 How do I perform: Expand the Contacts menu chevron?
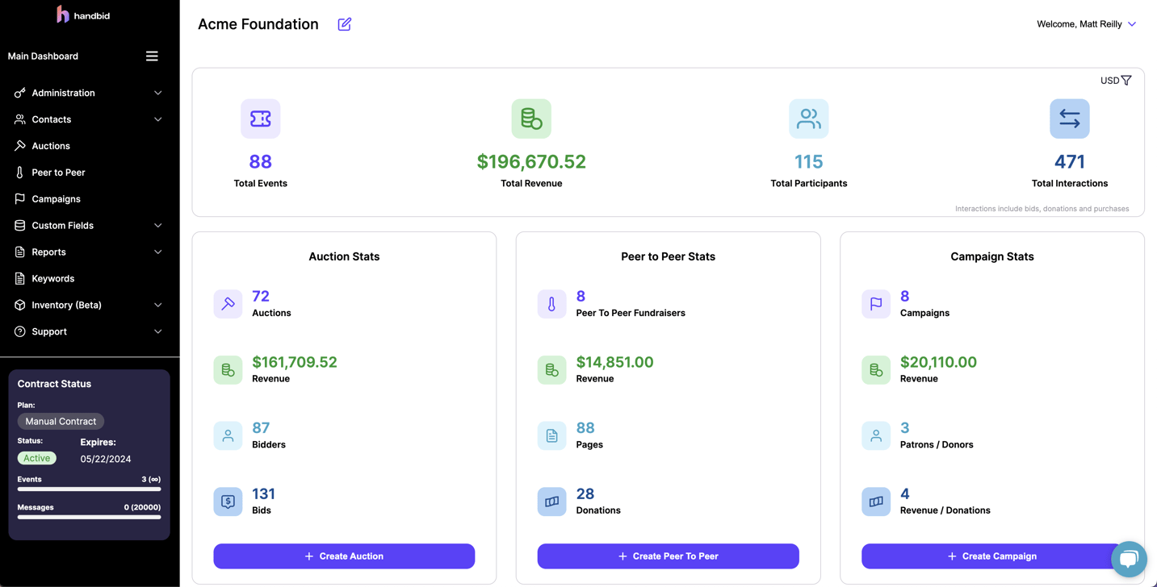pos(158,119)
